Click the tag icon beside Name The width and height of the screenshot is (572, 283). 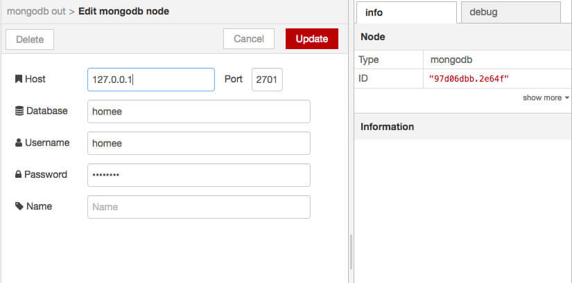point(19,206)
